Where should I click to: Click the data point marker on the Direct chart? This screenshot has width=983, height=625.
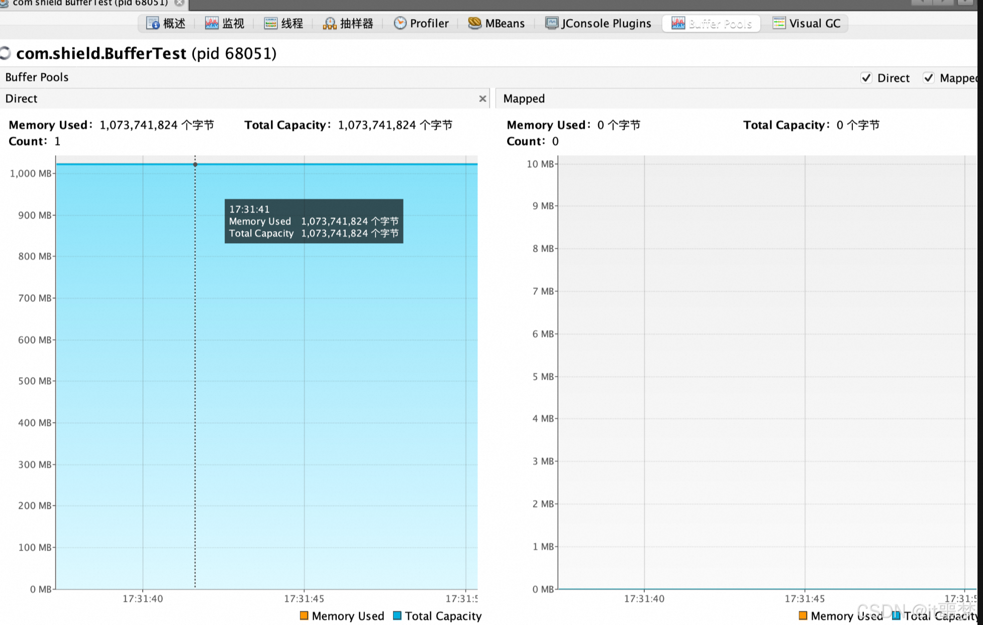[x=195, y=164]
